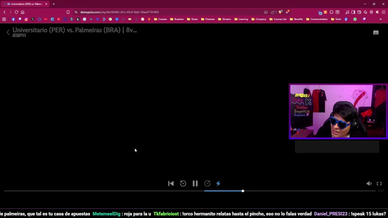Reload the Disney+ page
388x218 pixels.
click(16, 12)
